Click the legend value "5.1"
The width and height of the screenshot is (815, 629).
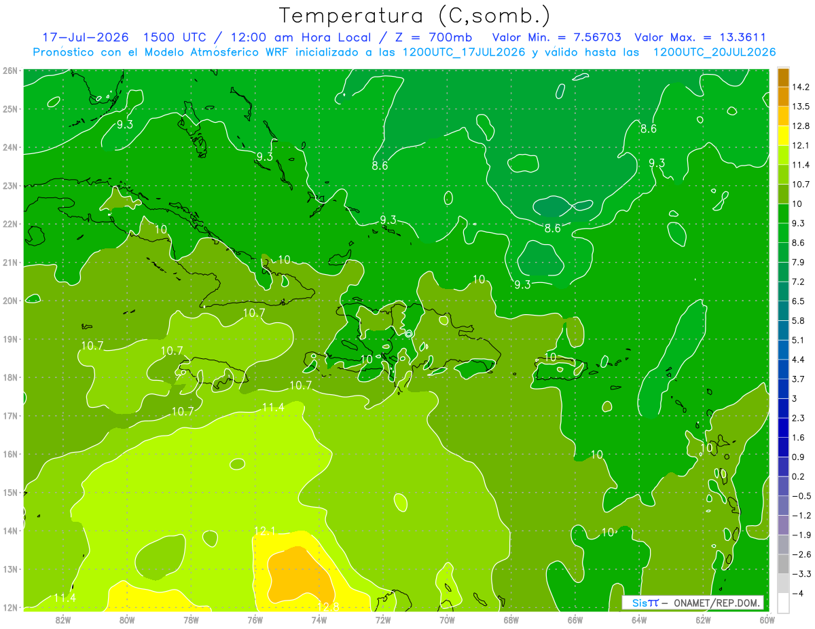799,340
